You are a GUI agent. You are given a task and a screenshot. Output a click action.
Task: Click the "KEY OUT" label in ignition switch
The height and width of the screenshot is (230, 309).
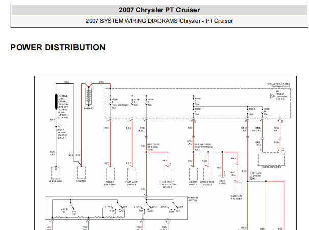pyautogui.click(x=74, y=213)
